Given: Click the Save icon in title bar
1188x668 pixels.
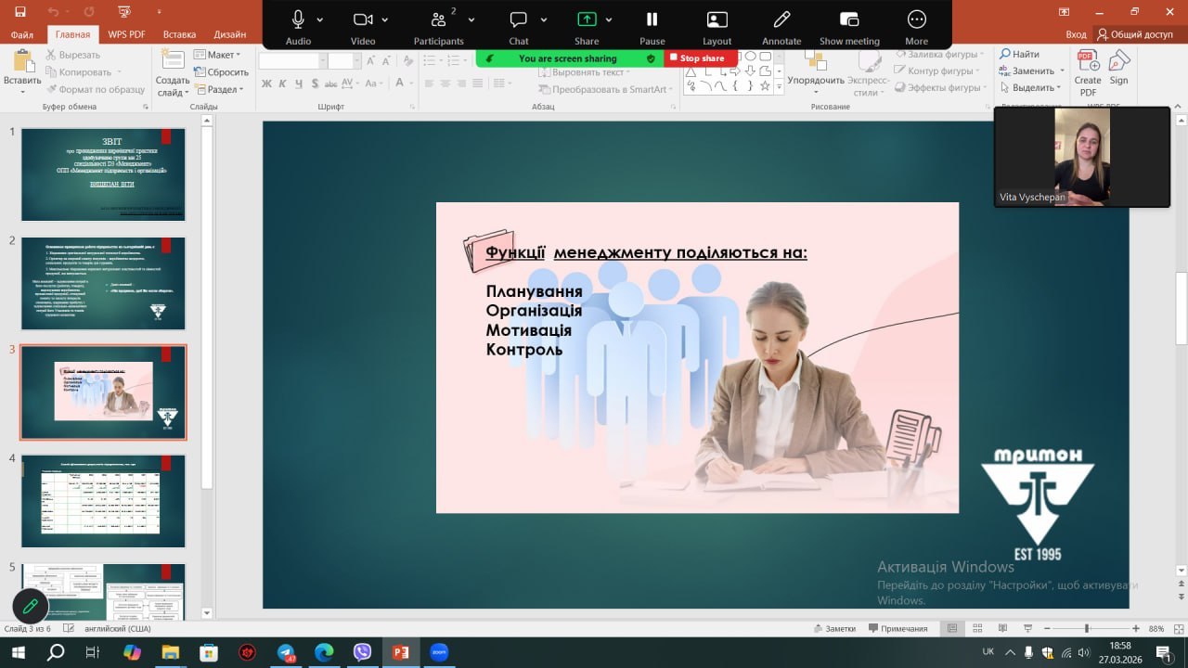Looking at the screenshot, I should pyautogui.click(x=19, y=11).
